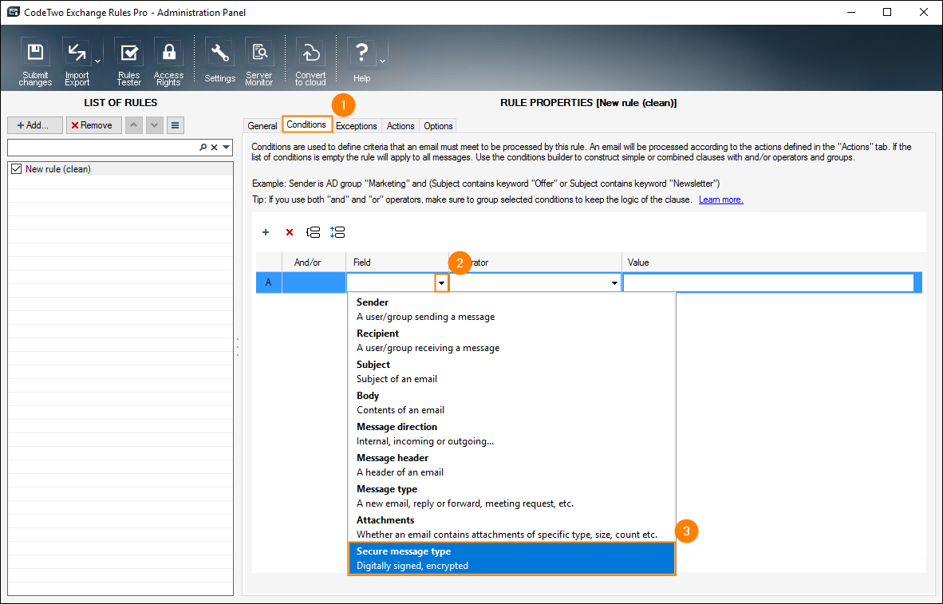Click the And/or column header

(314, 263)
